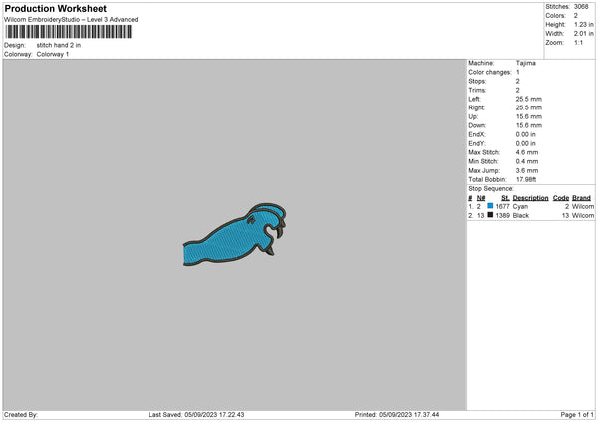
Task: Click the 'Colorway 1' value
Action: point(53,54)
